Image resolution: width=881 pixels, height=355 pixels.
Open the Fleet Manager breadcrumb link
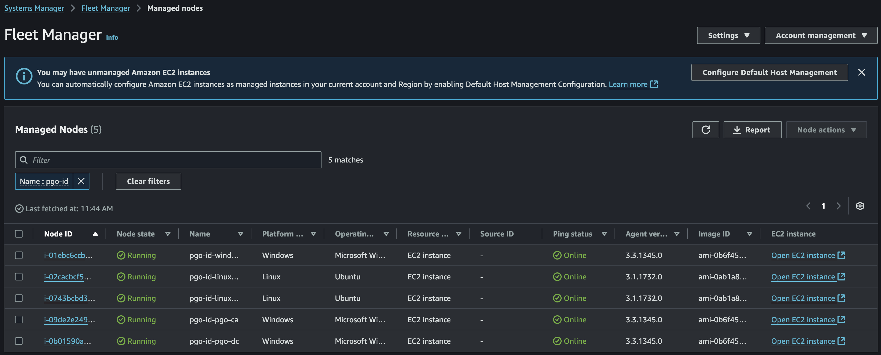coord(105,8)
